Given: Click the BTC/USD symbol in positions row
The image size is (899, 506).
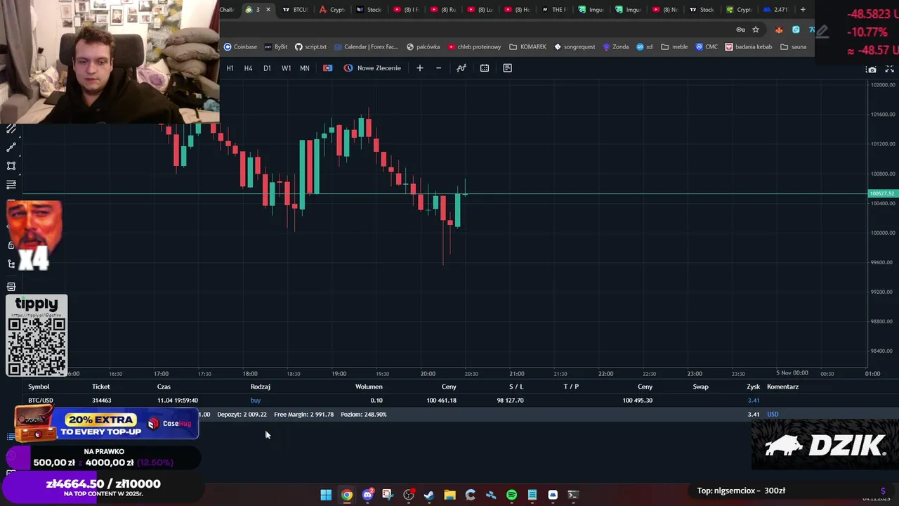Looking at the screenshot, I should point(41,401).
